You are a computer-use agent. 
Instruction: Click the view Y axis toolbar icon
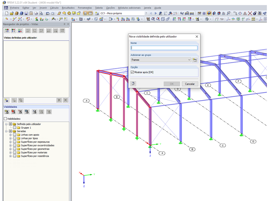tap(179, 19)
